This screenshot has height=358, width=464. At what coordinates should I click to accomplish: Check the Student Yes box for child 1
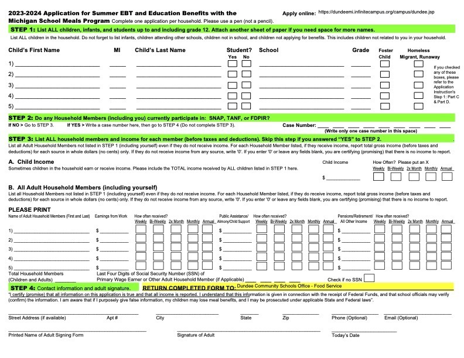[x=233, y=64]
